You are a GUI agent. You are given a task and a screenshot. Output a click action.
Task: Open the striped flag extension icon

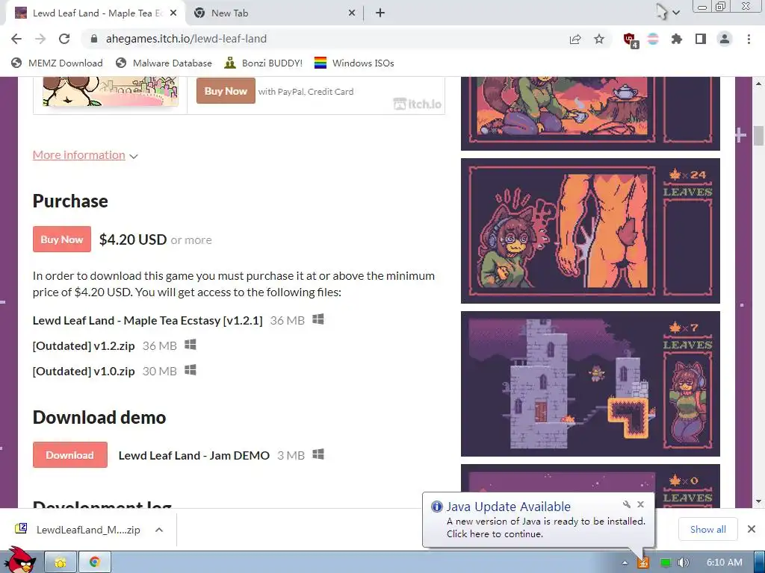tap(653, 39)
